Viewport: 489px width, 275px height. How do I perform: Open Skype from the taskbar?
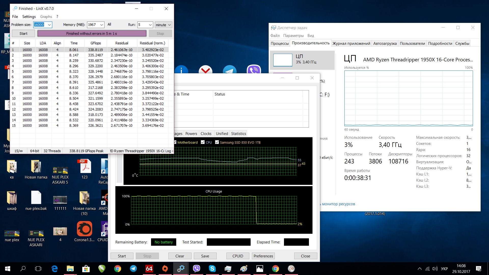[x=212, y=269]
